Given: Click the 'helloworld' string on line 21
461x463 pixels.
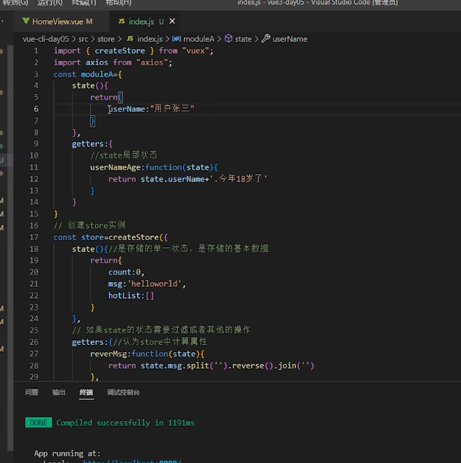Looking at the screenshot, I should point(154,284).
